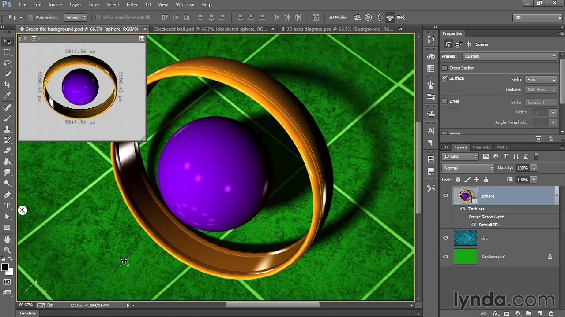Choose the Roll 3D Object mode

coord(368,18)
